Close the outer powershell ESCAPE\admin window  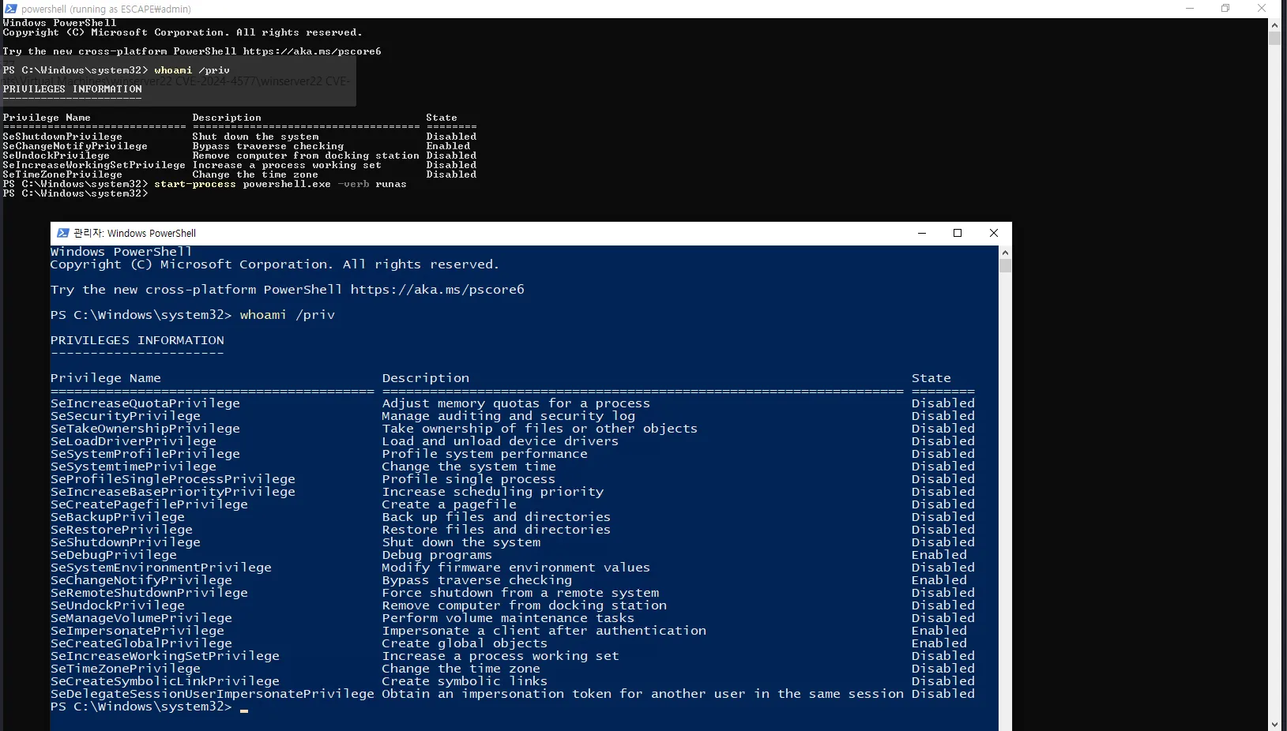pos(1262,9)
